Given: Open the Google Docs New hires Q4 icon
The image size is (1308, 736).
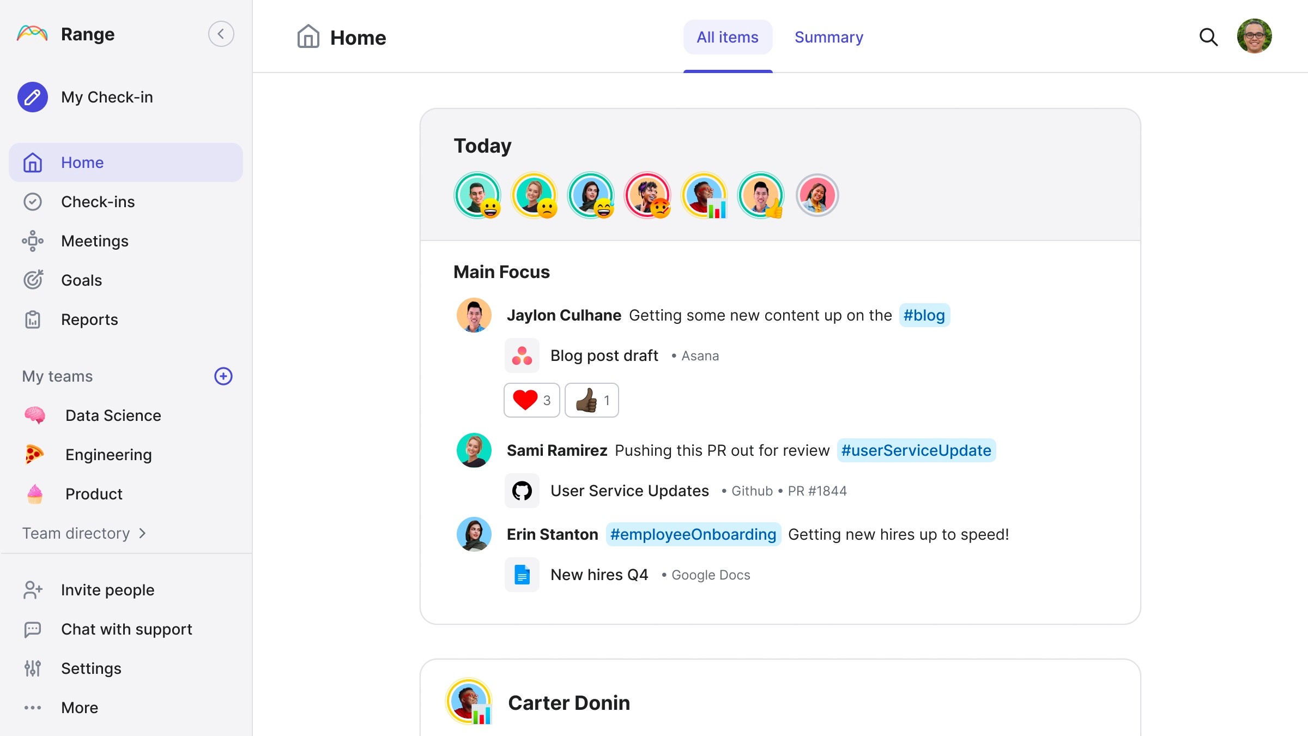Looking at the screenshot, I should 522,575.
